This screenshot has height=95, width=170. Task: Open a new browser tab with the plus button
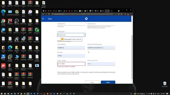112,11
